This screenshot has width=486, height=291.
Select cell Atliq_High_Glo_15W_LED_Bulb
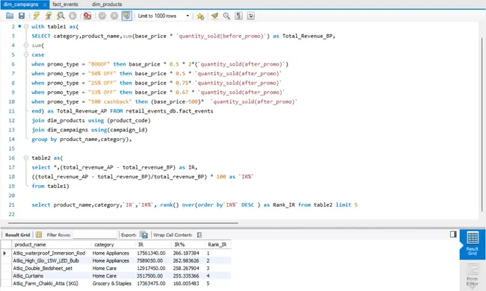[x=52, y=260]
